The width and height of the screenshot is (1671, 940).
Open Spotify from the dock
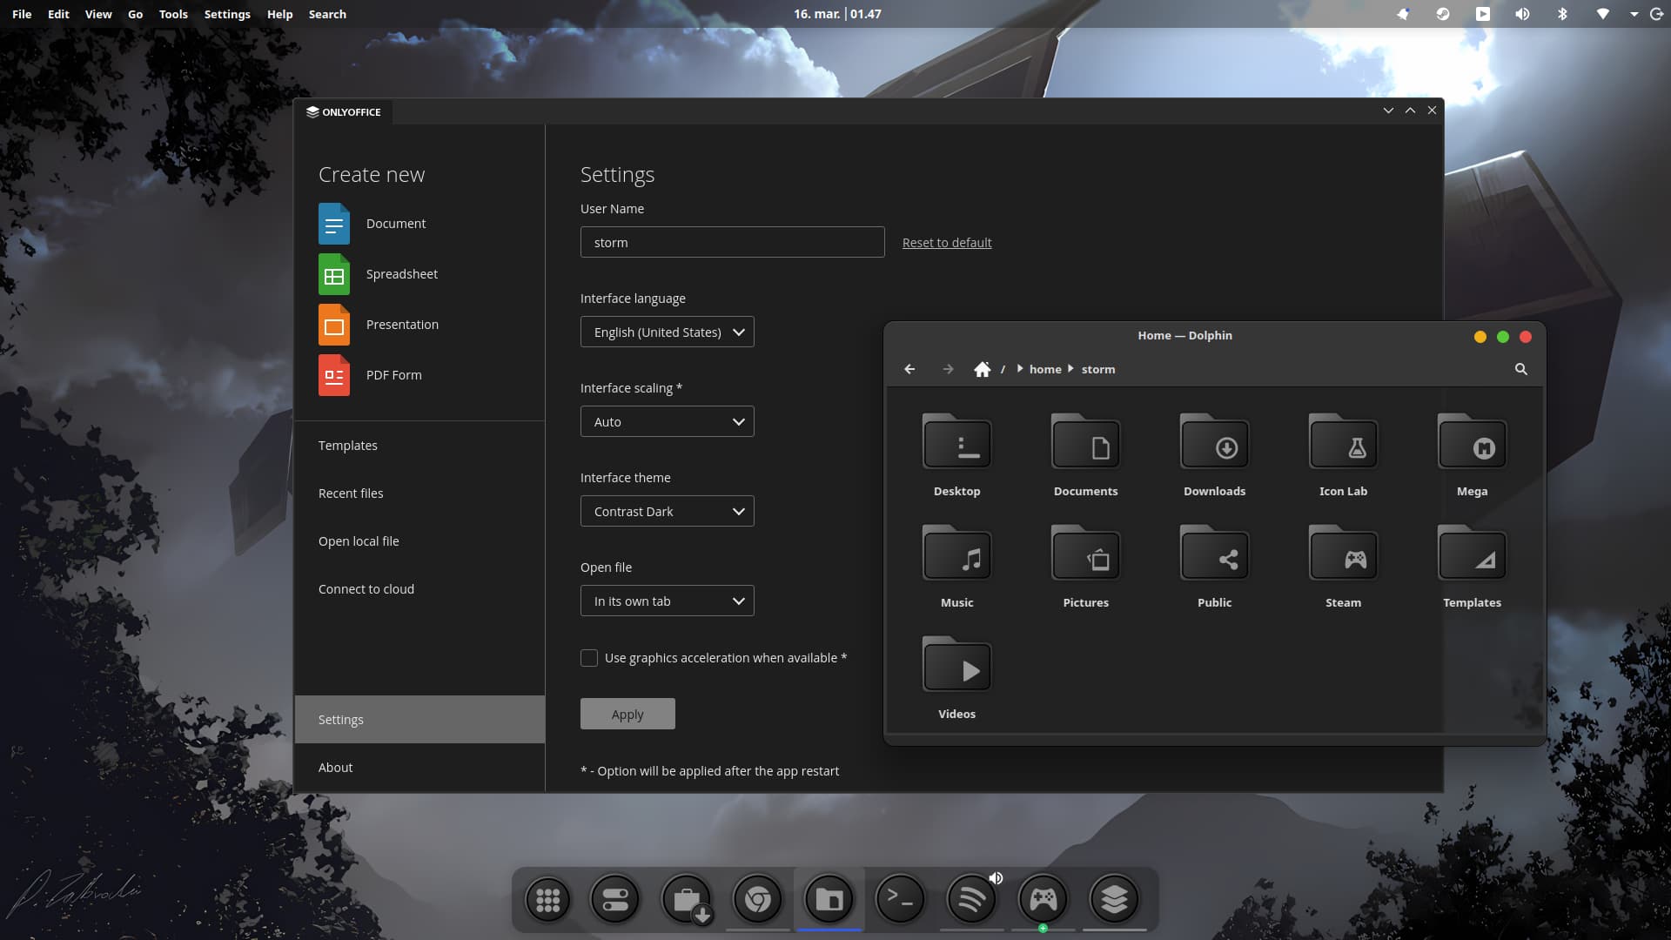(972, 899)
